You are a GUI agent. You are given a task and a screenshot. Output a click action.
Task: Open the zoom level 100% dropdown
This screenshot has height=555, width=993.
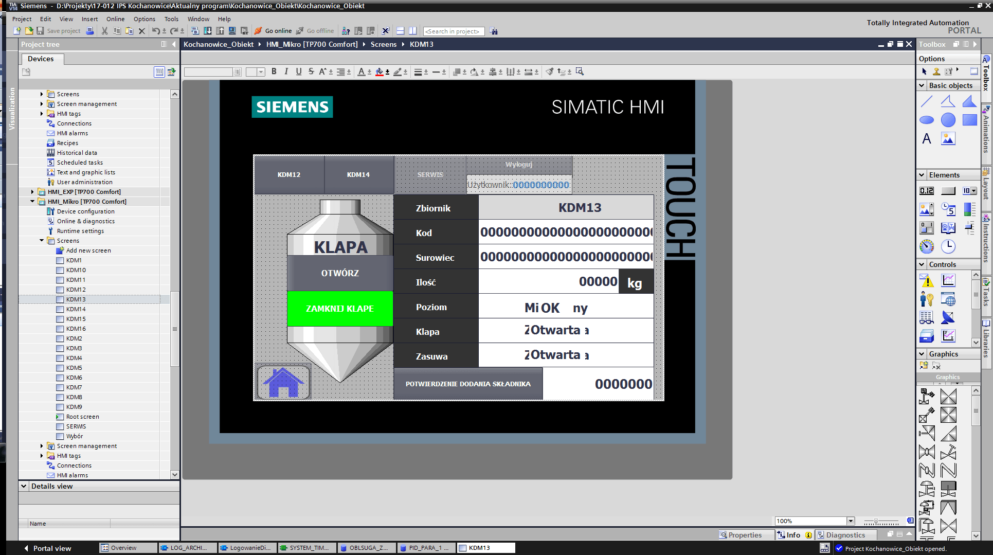click(x=850, y=521)
